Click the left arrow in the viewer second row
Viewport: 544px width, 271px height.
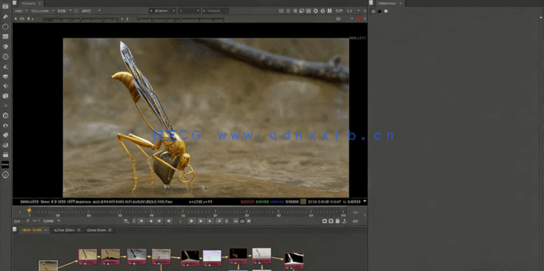[16, 19]
